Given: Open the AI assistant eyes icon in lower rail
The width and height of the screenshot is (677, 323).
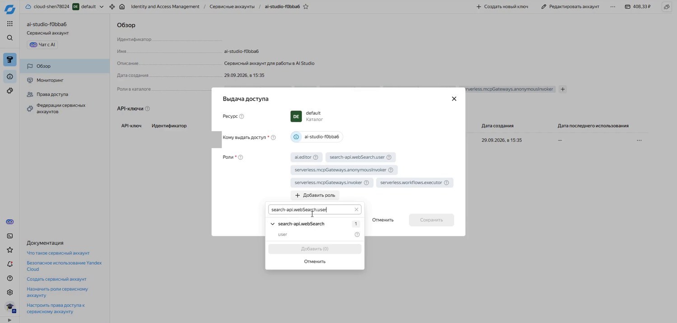Looking at the screenshot, I should point(10,222).
